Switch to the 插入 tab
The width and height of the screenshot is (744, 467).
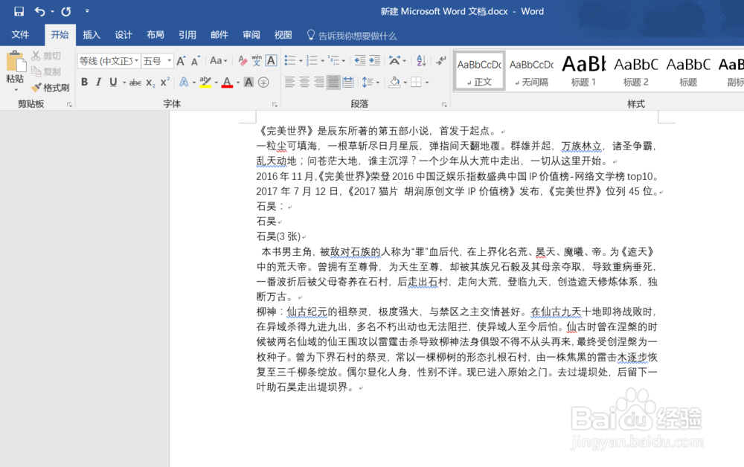[x=91, y=35]
